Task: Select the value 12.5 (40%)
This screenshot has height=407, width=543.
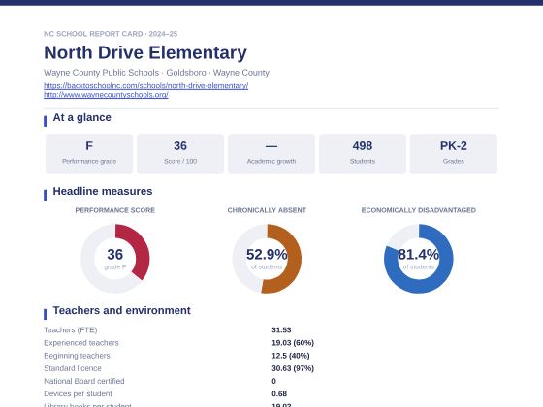Action: point(291,356)
